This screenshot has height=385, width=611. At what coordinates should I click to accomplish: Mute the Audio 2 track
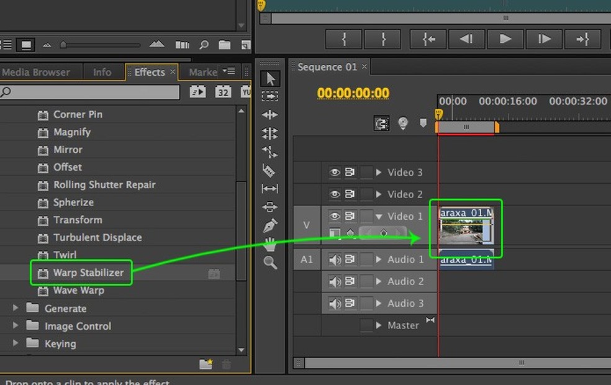(335, 281)
